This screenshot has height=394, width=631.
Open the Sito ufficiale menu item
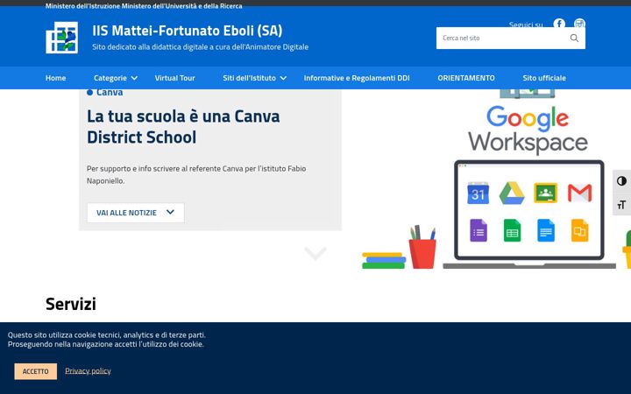544,78
